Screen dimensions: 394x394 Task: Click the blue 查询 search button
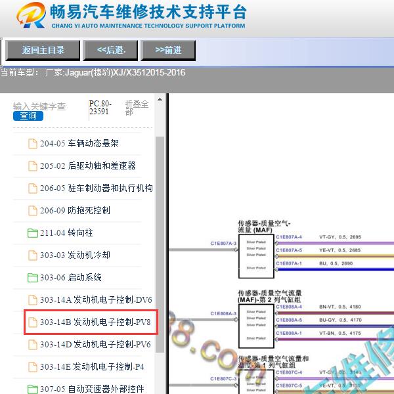28,116
